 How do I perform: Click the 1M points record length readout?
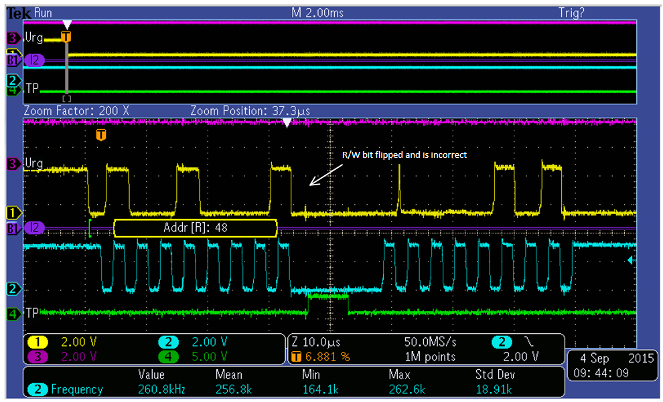[430, 357]
